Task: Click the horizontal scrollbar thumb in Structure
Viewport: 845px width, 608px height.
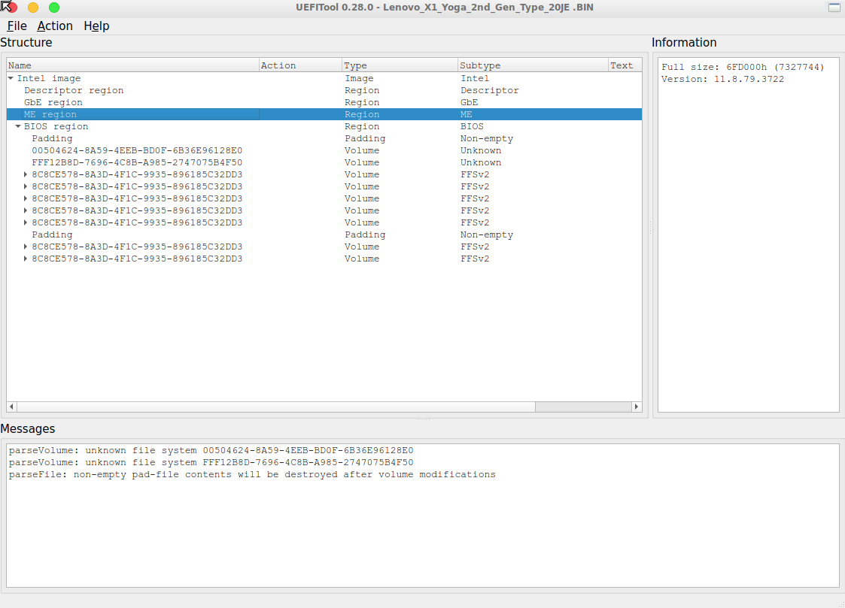Action: point(276,407)
